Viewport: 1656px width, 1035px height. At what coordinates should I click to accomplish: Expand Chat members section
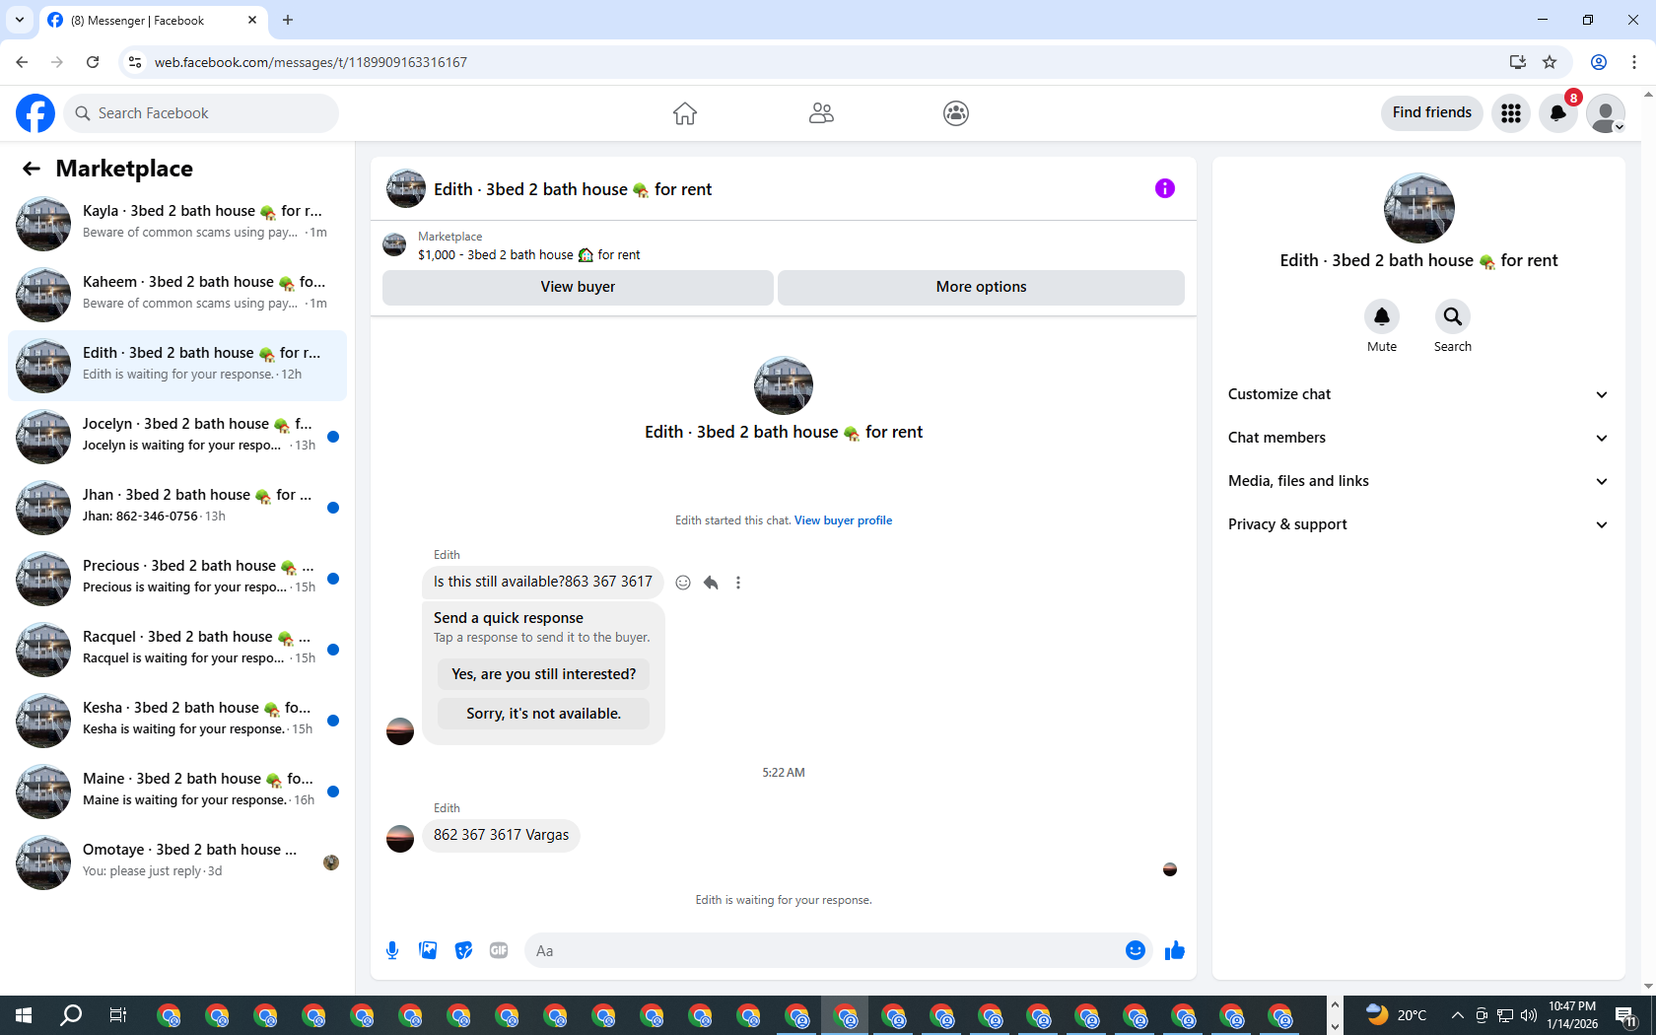1418,438
